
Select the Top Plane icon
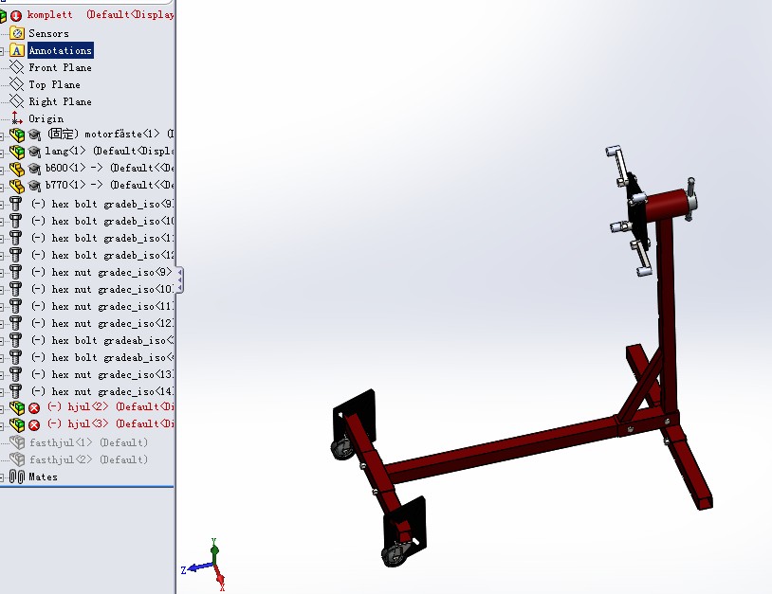click(x=17, y=84)
